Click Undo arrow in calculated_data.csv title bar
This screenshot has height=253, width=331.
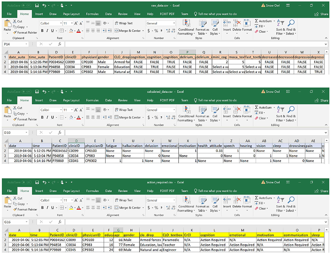pos(44,92)
